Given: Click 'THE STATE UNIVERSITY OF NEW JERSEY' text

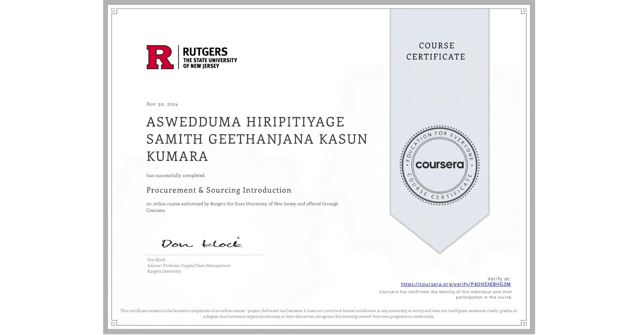Looking at the screenshot, I should [x=210, y=63].
